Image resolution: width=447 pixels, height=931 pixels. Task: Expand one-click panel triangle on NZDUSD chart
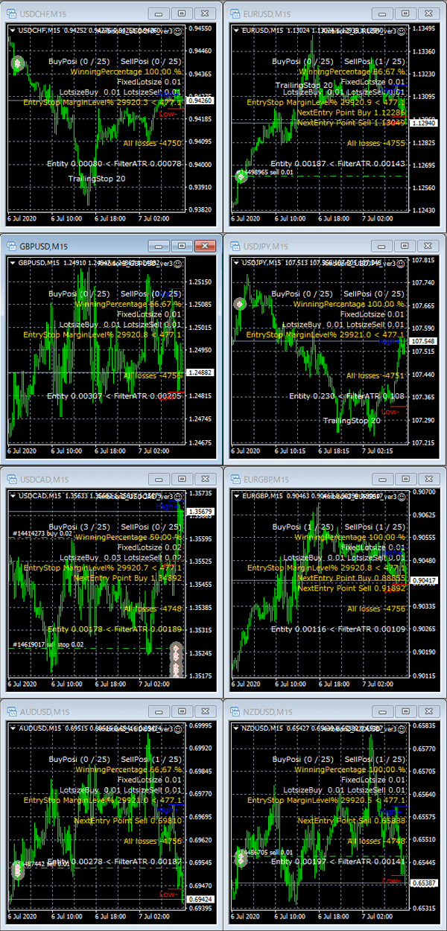pos(236,728)
